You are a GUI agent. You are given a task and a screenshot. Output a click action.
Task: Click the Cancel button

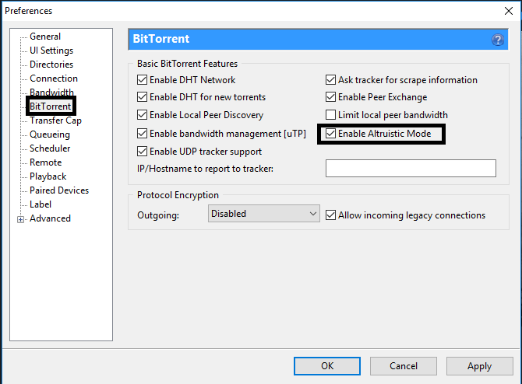pyautogui.click(x=404, y=366)
